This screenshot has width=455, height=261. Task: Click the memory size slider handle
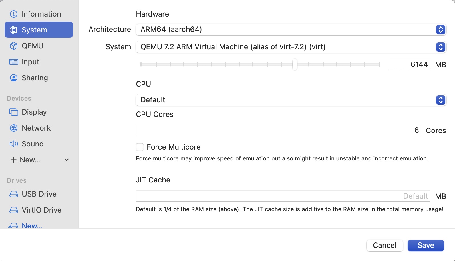click(x=295, y=64)
